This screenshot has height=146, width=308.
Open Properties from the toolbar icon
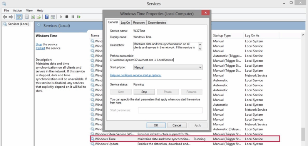[27, 17]
